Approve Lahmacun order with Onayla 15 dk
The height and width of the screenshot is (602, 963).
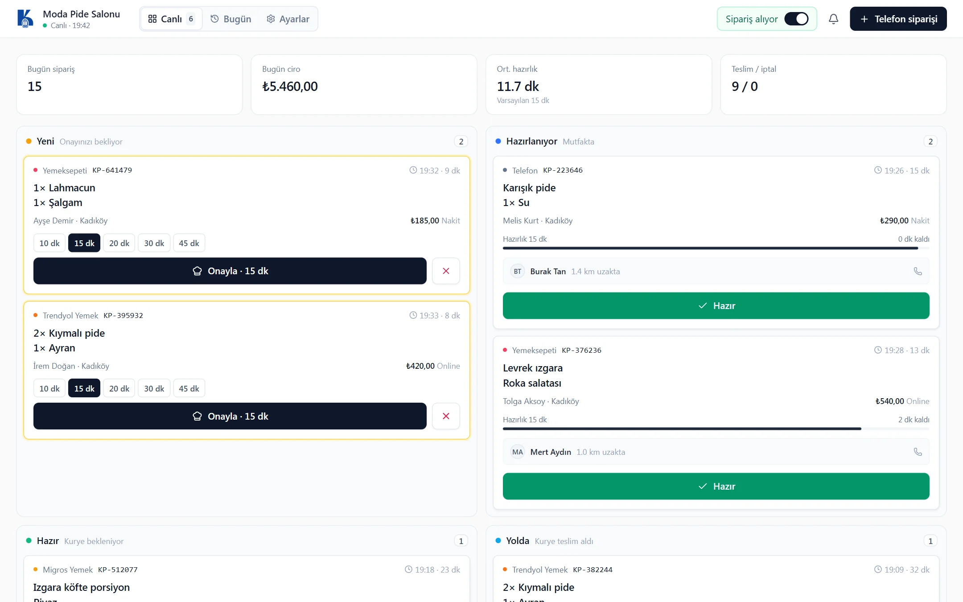[230, 271]
